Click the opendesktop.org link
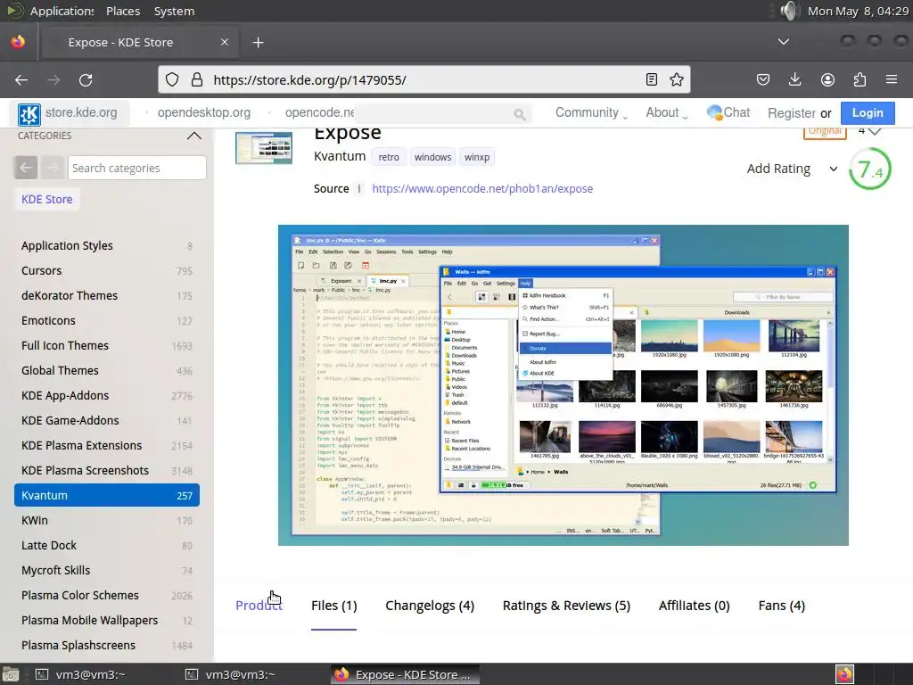This screenshot has width=913, height=685. click(x=204, y=112)
